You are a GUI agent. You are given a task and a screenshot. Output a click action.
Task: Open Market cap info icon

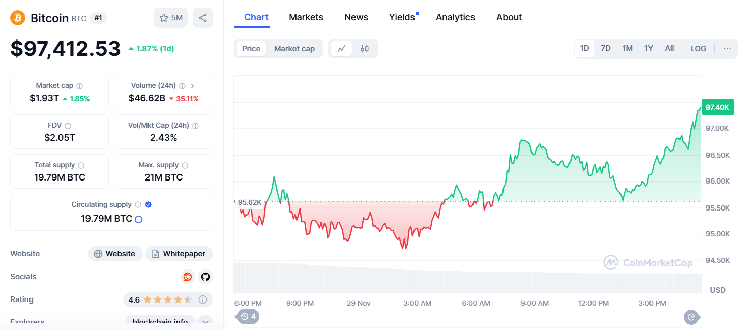(80, 86)
